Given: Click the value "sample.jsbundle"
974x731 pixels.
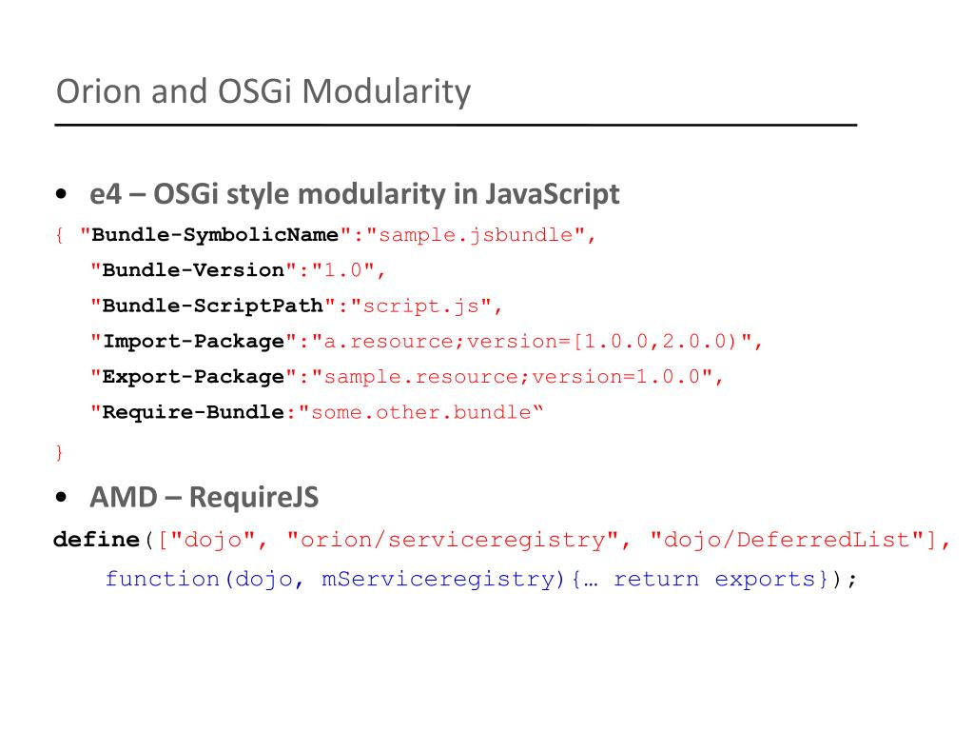Looking at the screenshot, I should tap(476, 235).
